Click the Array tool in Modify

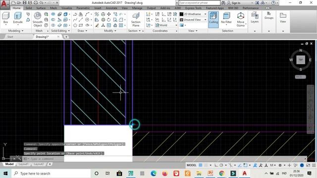coord(121,25)
